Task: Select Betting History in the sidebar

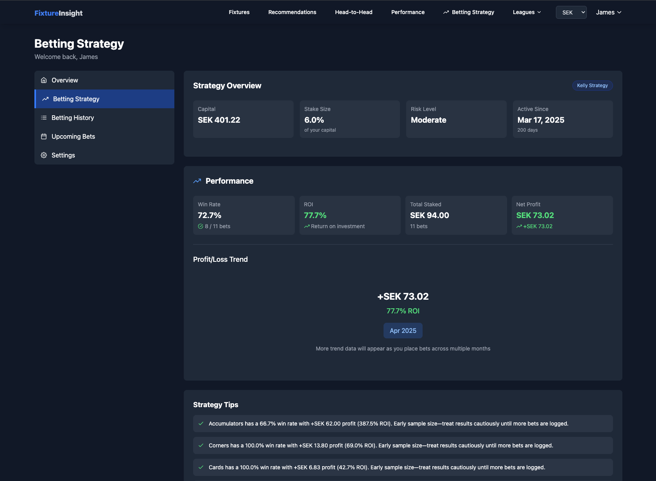Action: click(73, 118)
